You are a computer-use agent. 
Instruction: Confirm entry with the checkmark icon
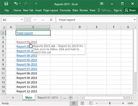tap(43, 20)
